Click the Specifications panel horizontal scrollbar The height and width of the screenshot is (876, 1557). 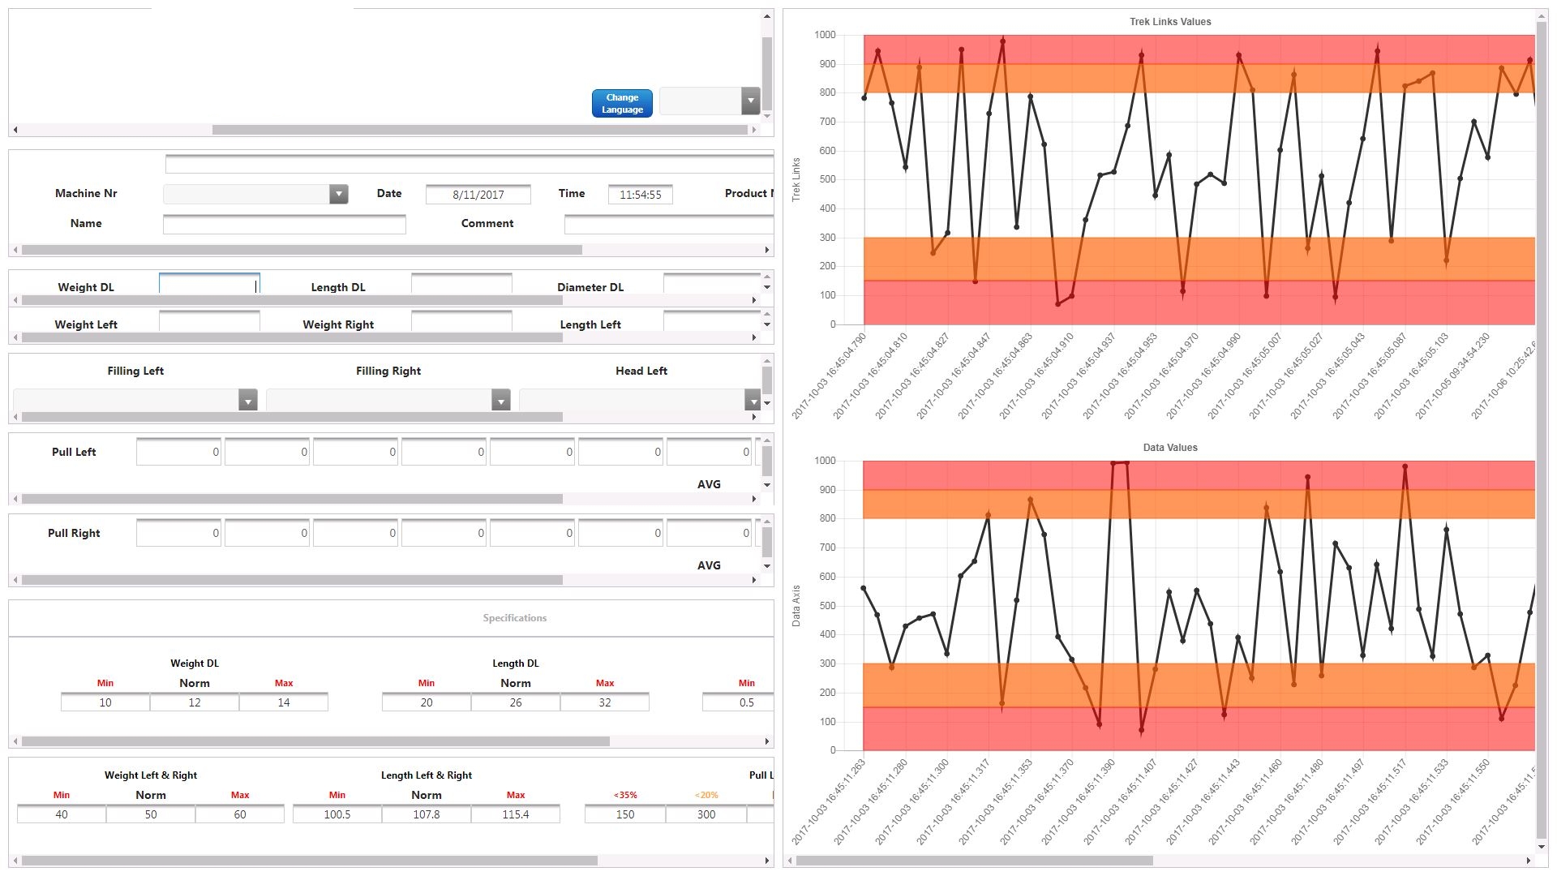(315, 741)
